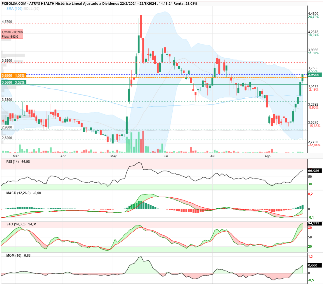324x285 pixels.
Task: Click the STO value tag 94,311
Action: click(314, 223)
